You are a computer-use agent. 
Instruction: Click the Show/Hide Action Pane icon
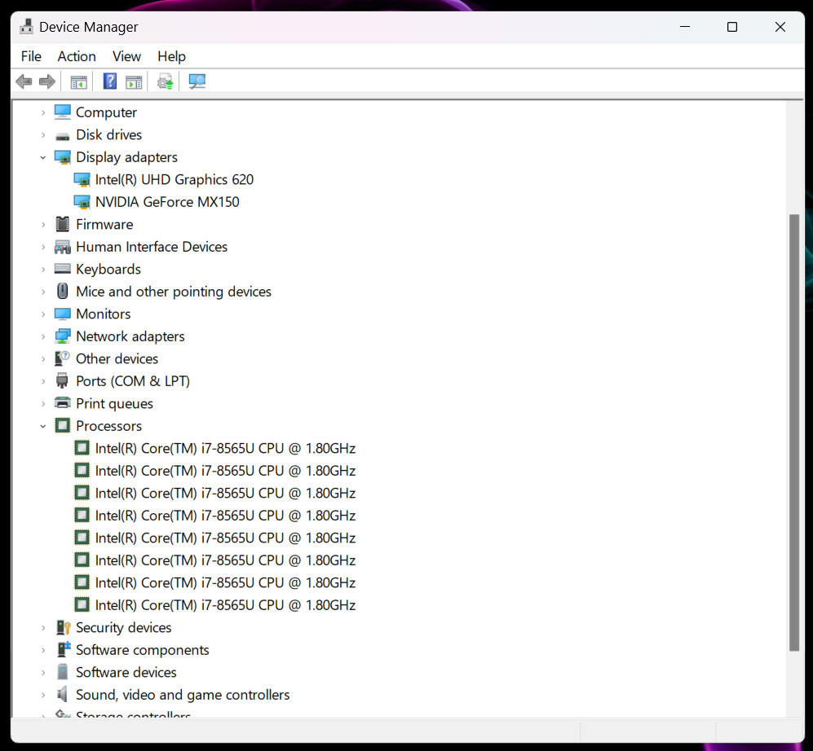[134, 81]
